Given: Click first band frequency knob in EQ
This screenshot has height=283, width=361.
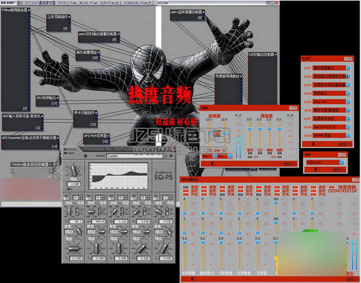Looking at the screenshot, I should coord(69,211).
